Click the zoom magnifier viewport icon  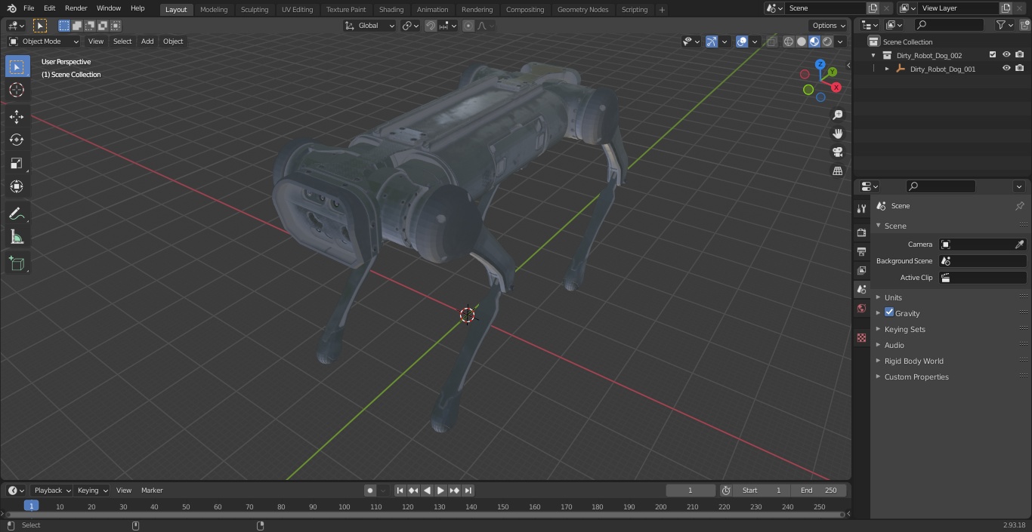pos(837,115)
